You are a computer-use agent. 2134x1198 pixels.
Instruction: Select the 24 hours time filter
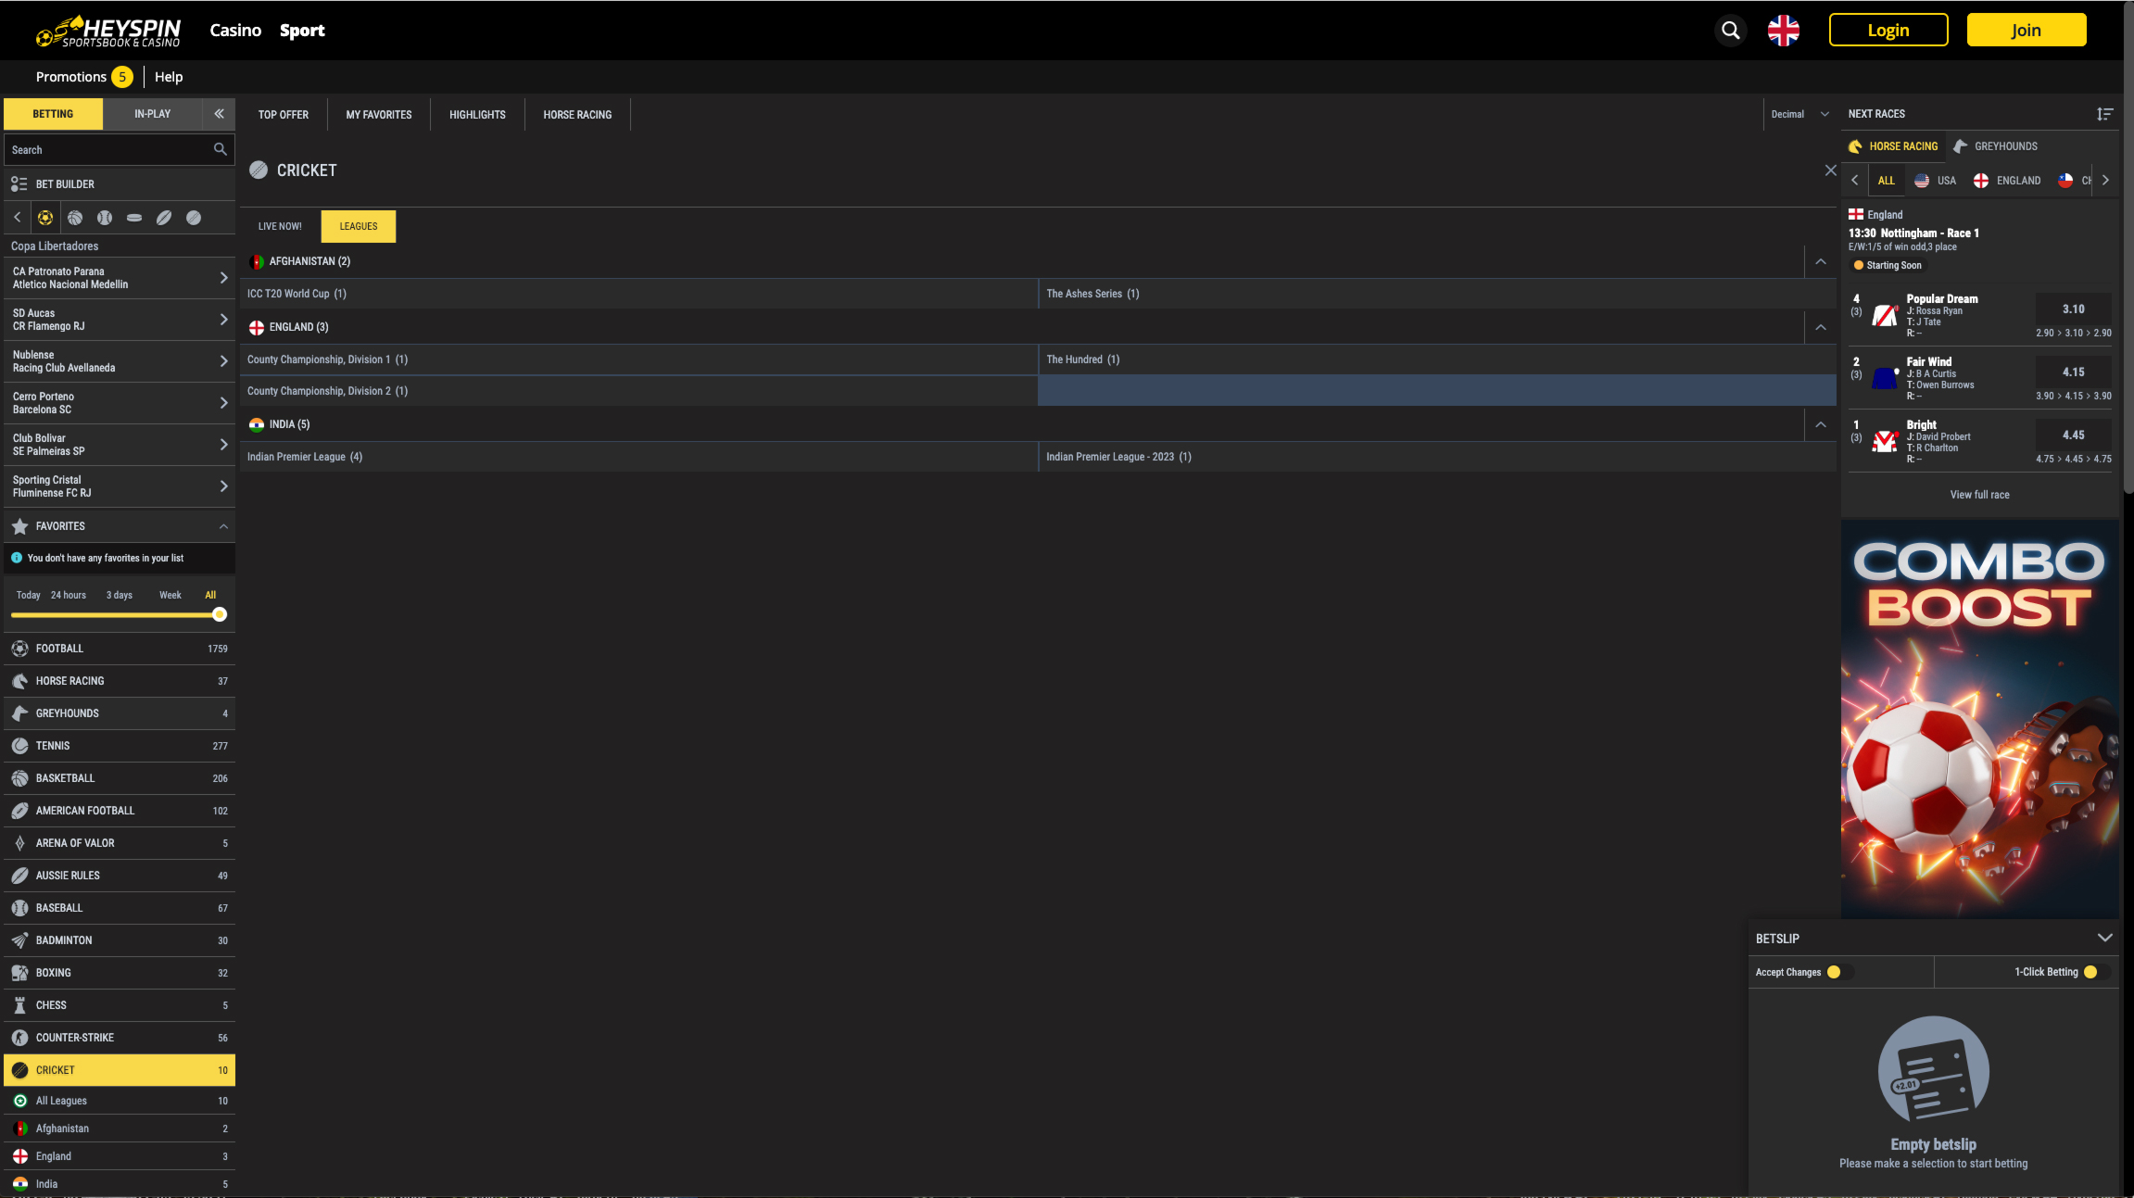point(69,595)
